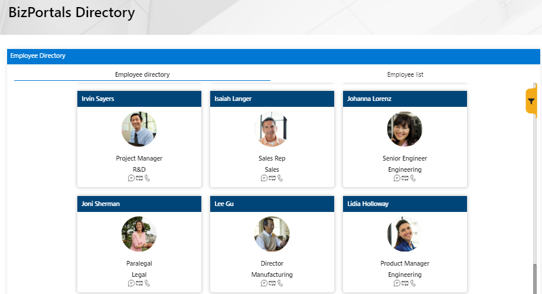This screenshot has width=542, height=294.
Task: Click Director job title on Lee Gu card
Action: [272, 263]
